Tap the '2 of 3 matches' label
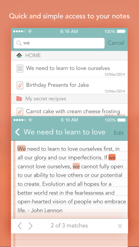 click(69, 226)
